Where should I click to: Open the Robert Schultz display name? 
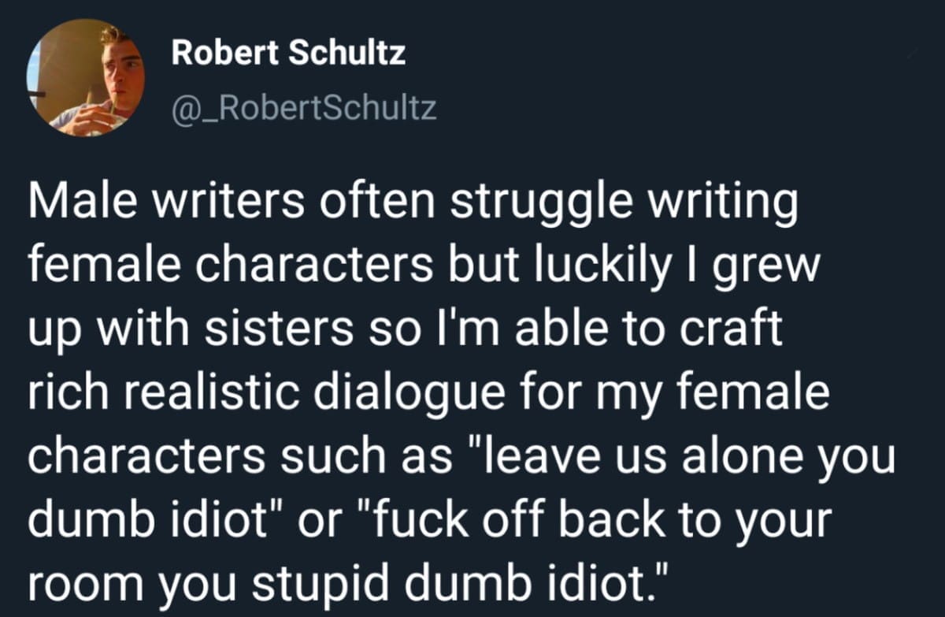(288, 54)
